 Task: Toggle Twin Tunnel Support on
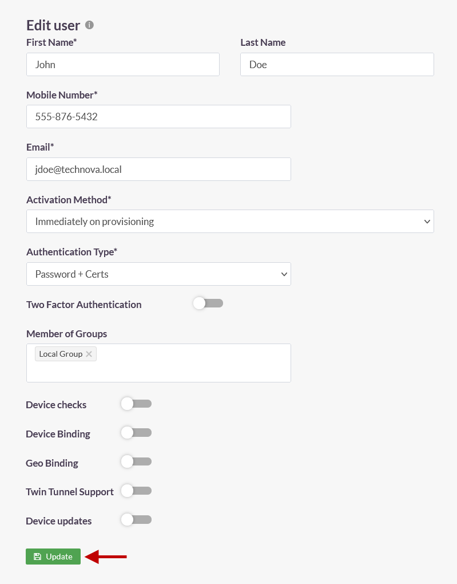(136, 491)
